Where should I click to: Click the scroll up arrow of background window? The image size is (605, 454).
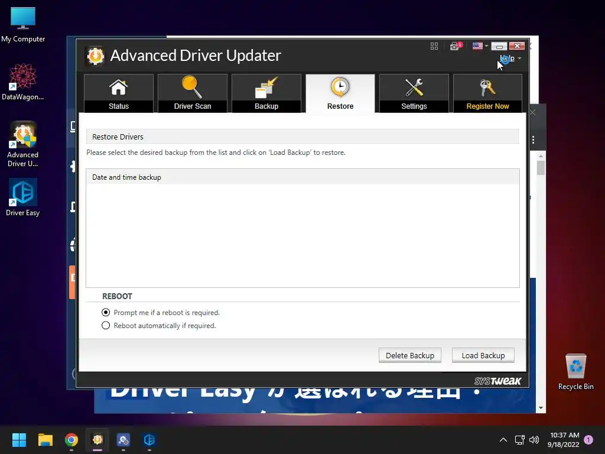541,156
